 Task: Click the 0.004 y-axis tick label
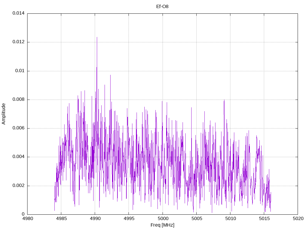click(19, 157)
